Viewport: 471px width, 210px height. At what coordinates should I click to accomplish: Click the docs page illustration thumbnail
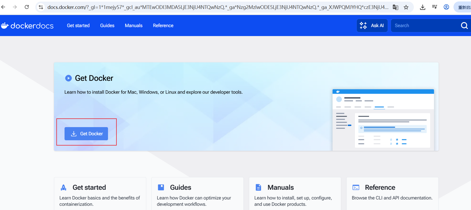pyautogui.click(x=383, y=120)
